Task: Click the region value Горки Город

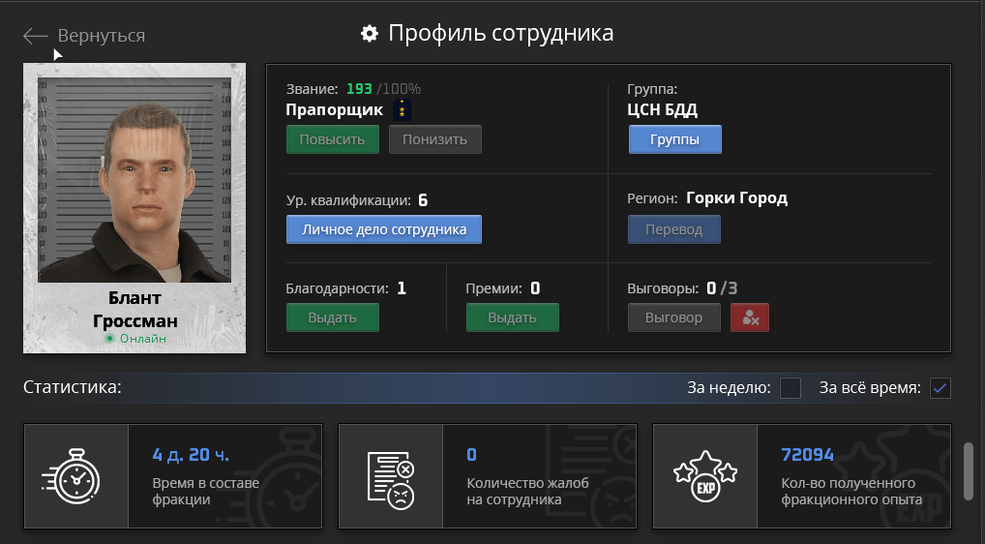Action: (736, 198)
